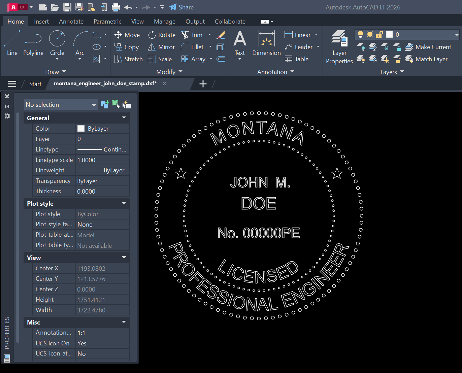Collapse the Plot style section
Viewport: 462px width, 373px height.
pos(124,203)
